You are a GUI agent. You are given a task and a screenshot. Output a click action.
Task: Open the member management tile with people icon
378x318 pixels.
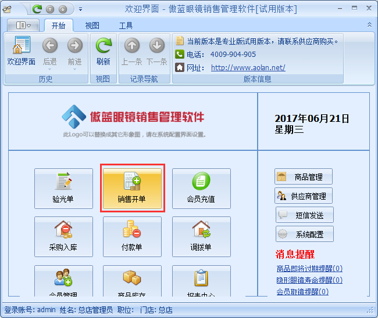[63, 281]
